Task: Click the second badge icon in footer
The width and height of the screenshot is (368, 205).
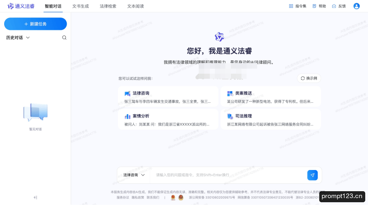Action: 181,198
